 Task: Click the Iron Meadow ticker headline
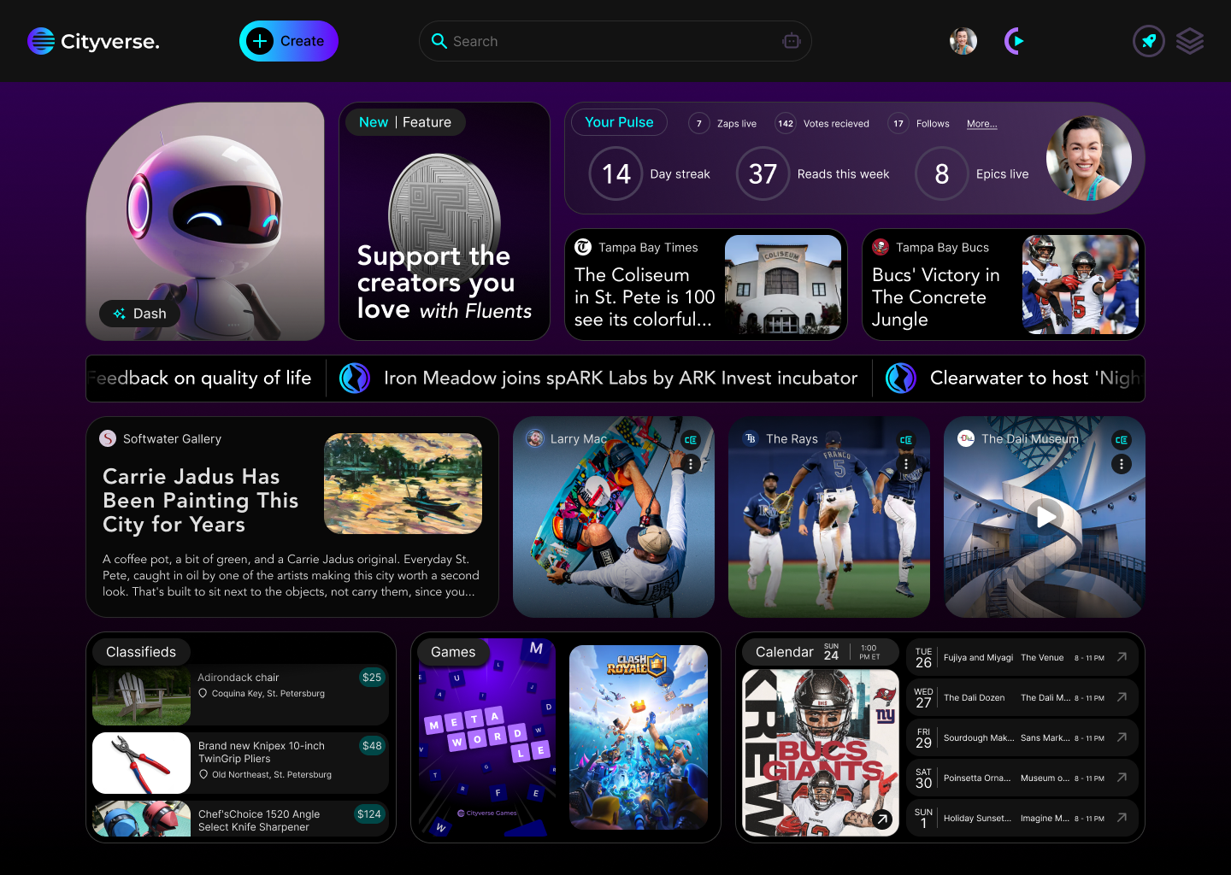621,378
